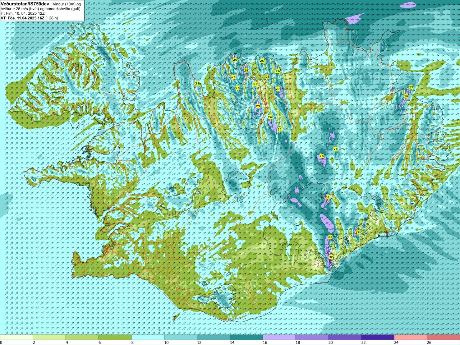Click the 'hviður > 25 m/s' description line

pos(41,8)
